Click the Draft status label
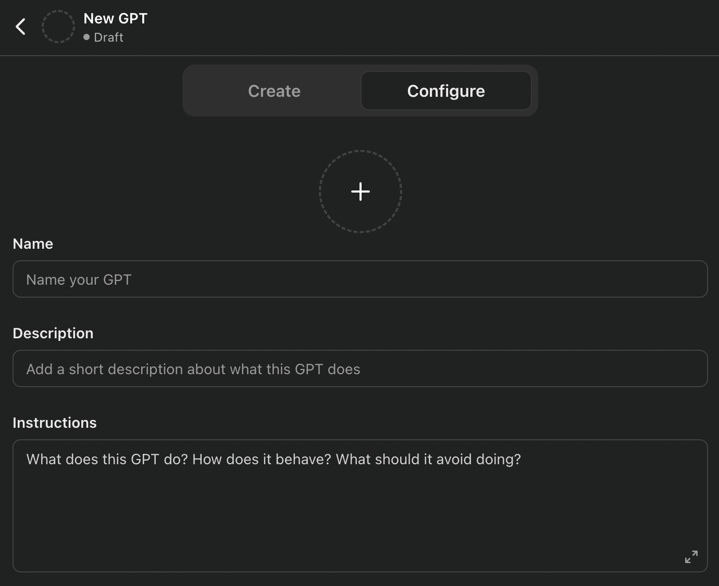The height and width of the screenshot is (586, 719). (108, 37)
